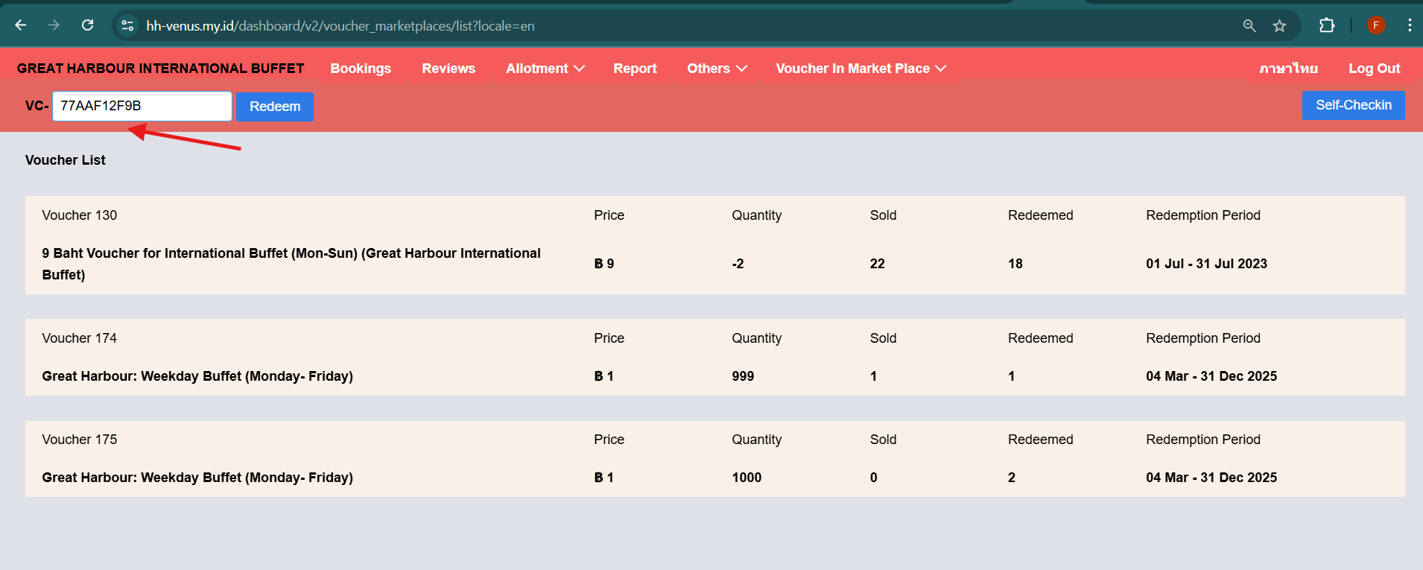The image size is (1423, 570).
Task: Open Voucher In Market Place dropdown
Action: coord(861,69)
